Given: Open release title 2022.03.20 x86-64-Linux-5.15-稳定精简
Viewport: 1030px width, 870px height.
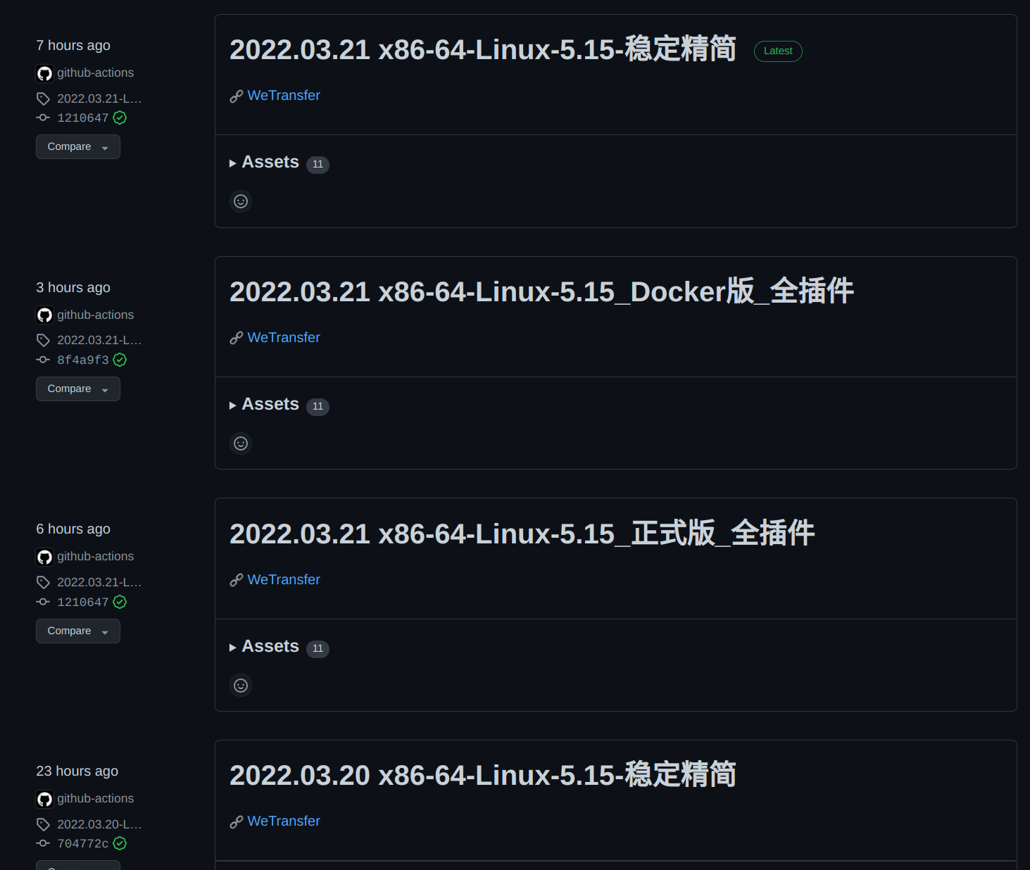Looking at the screenshot, I should tap(483, 776).
